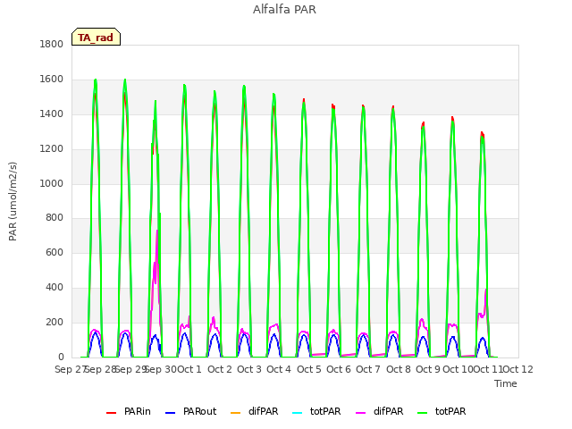Screen dimensions: 572x429
Task: Click the 600 y-axis tick label
Action: pyautogui.click(x=55, y=253)
